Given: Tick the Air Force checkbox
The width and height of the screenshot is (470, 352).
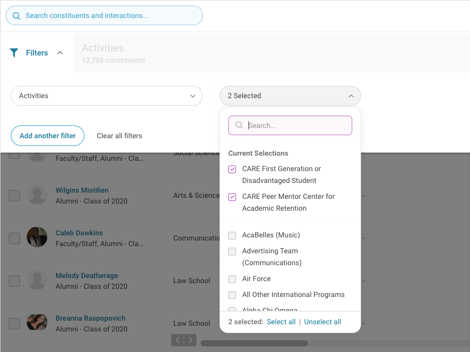Looking at the screenshot, I should point(232,279).
